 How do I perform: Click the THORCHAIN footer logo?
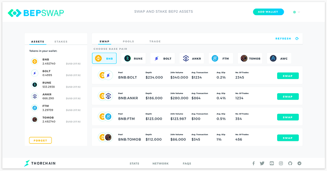(40, 163)
